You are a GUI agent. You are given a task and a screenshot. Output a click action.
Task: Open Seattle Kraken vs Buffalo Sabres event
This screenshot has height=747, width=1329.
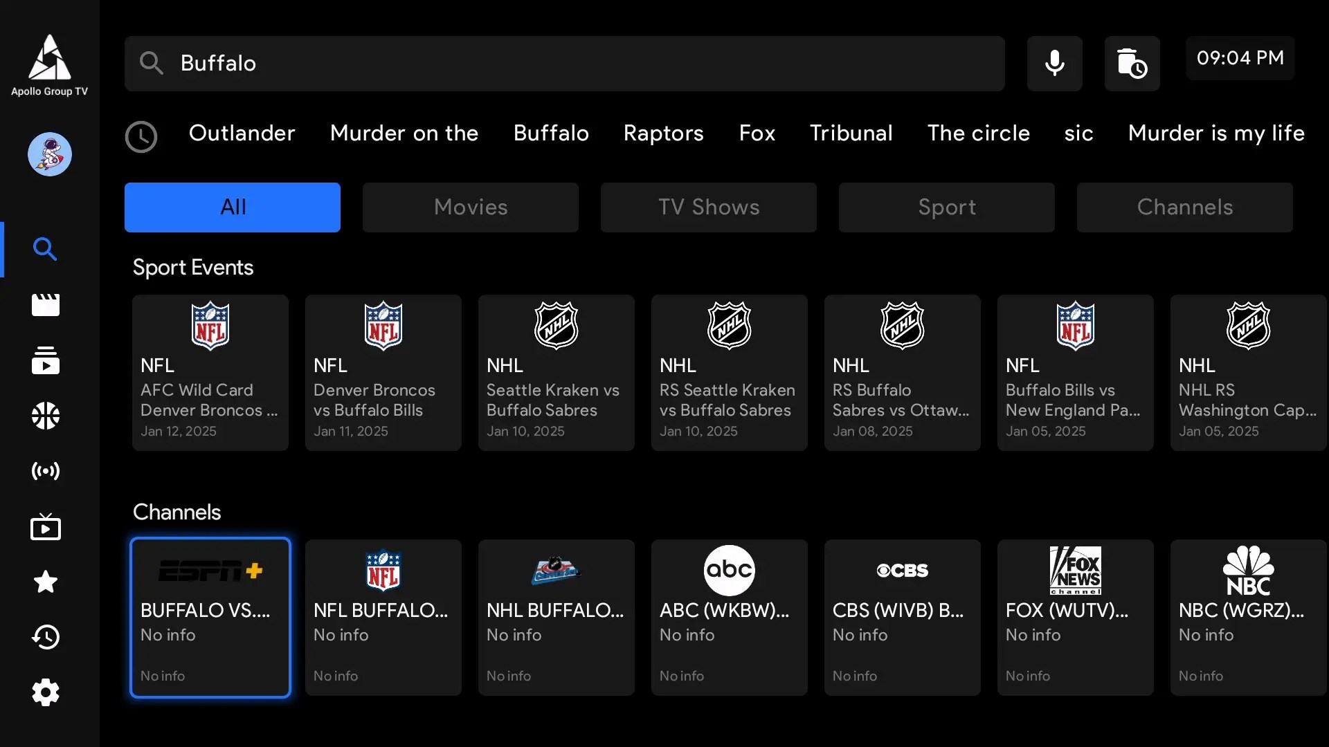[557, 373]
